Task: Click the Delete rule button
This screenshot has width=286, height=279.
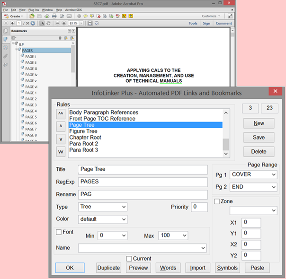Action: pos(259,152)
